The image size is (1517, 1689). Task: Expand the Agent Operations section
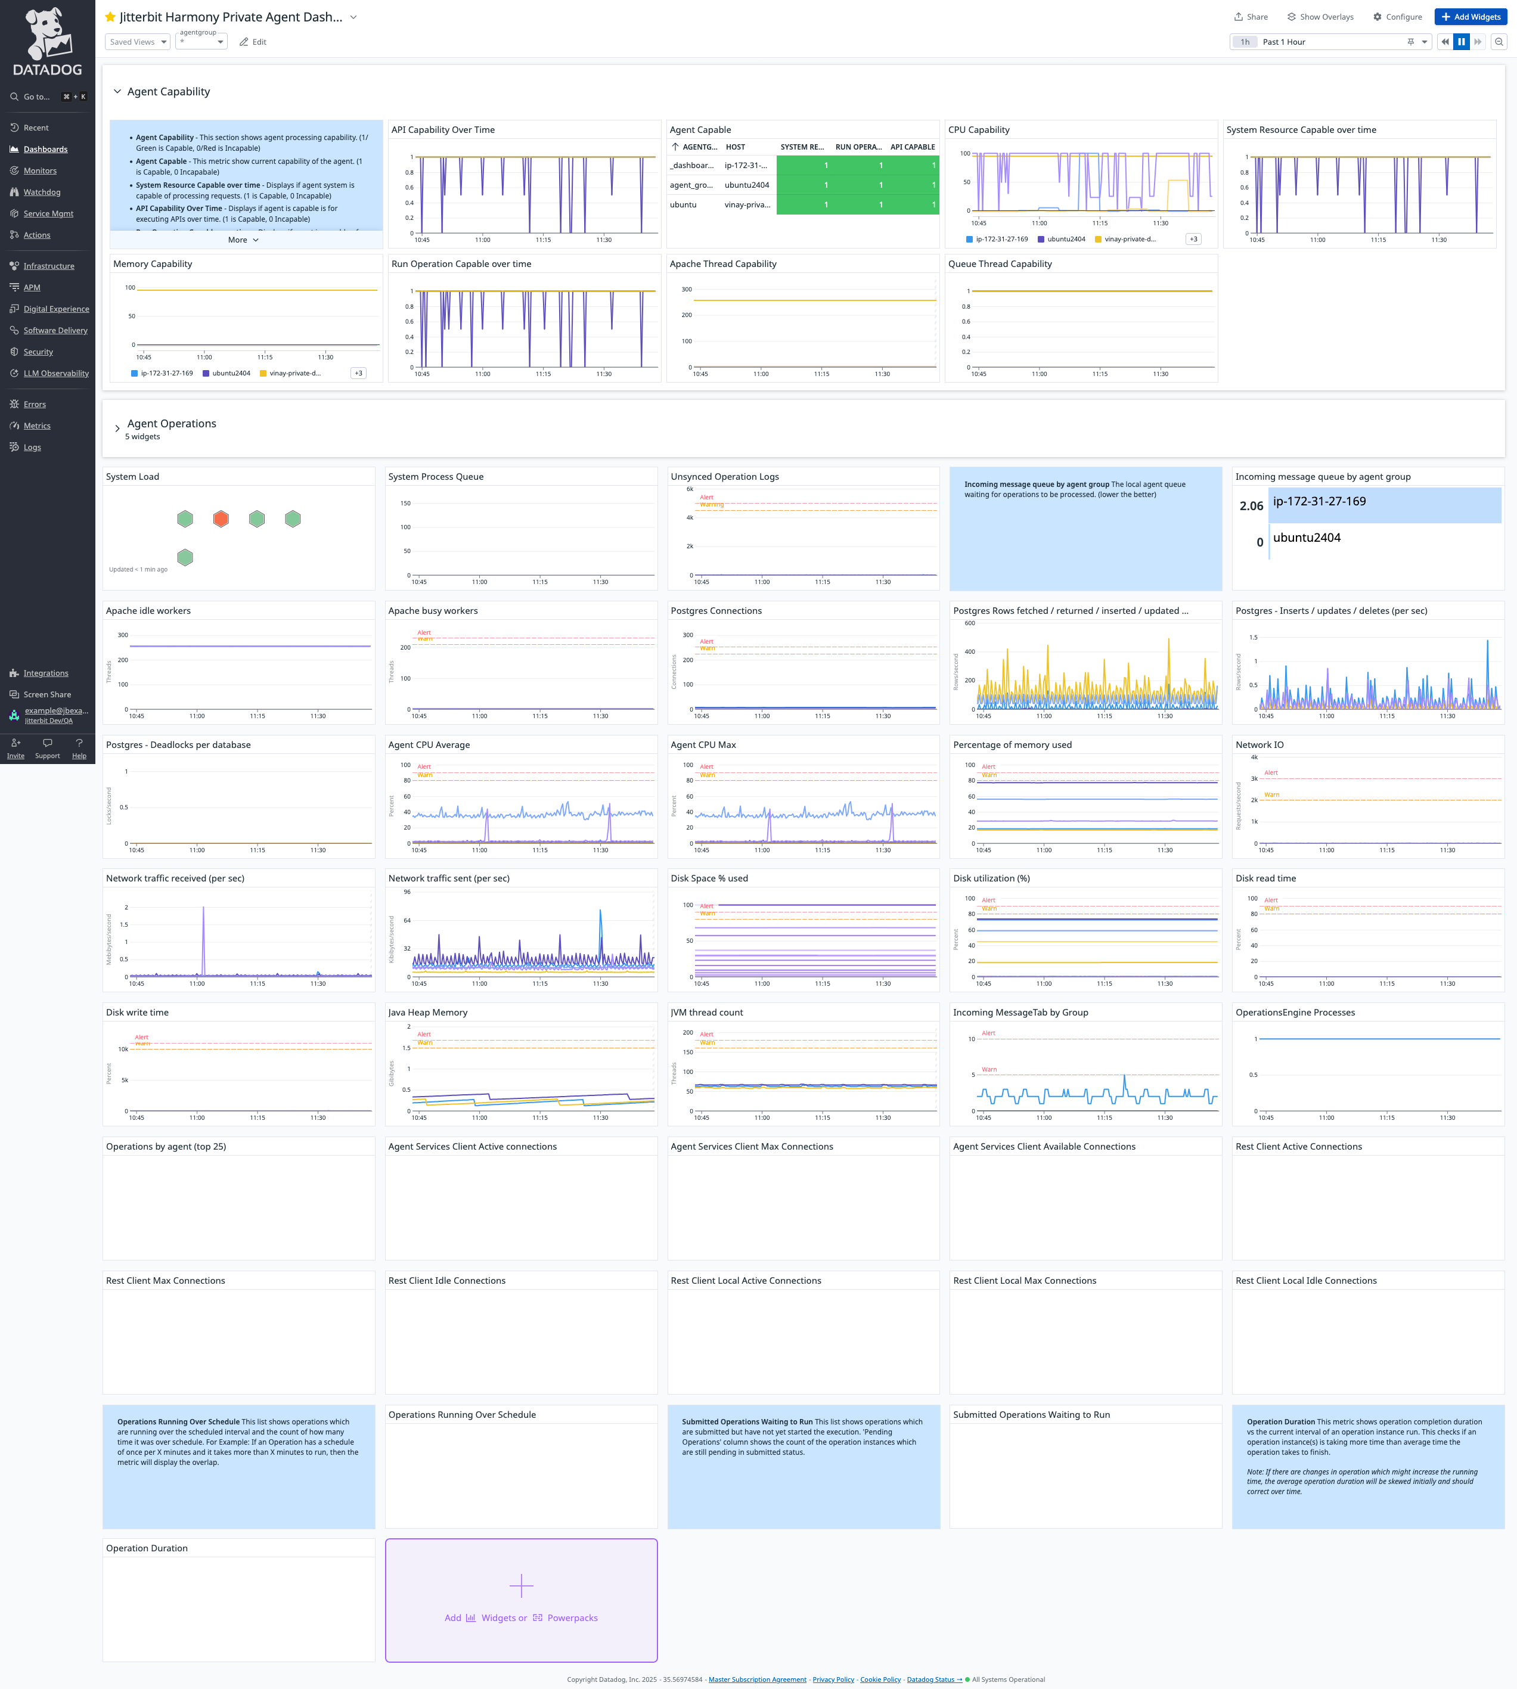click(117, 429)
